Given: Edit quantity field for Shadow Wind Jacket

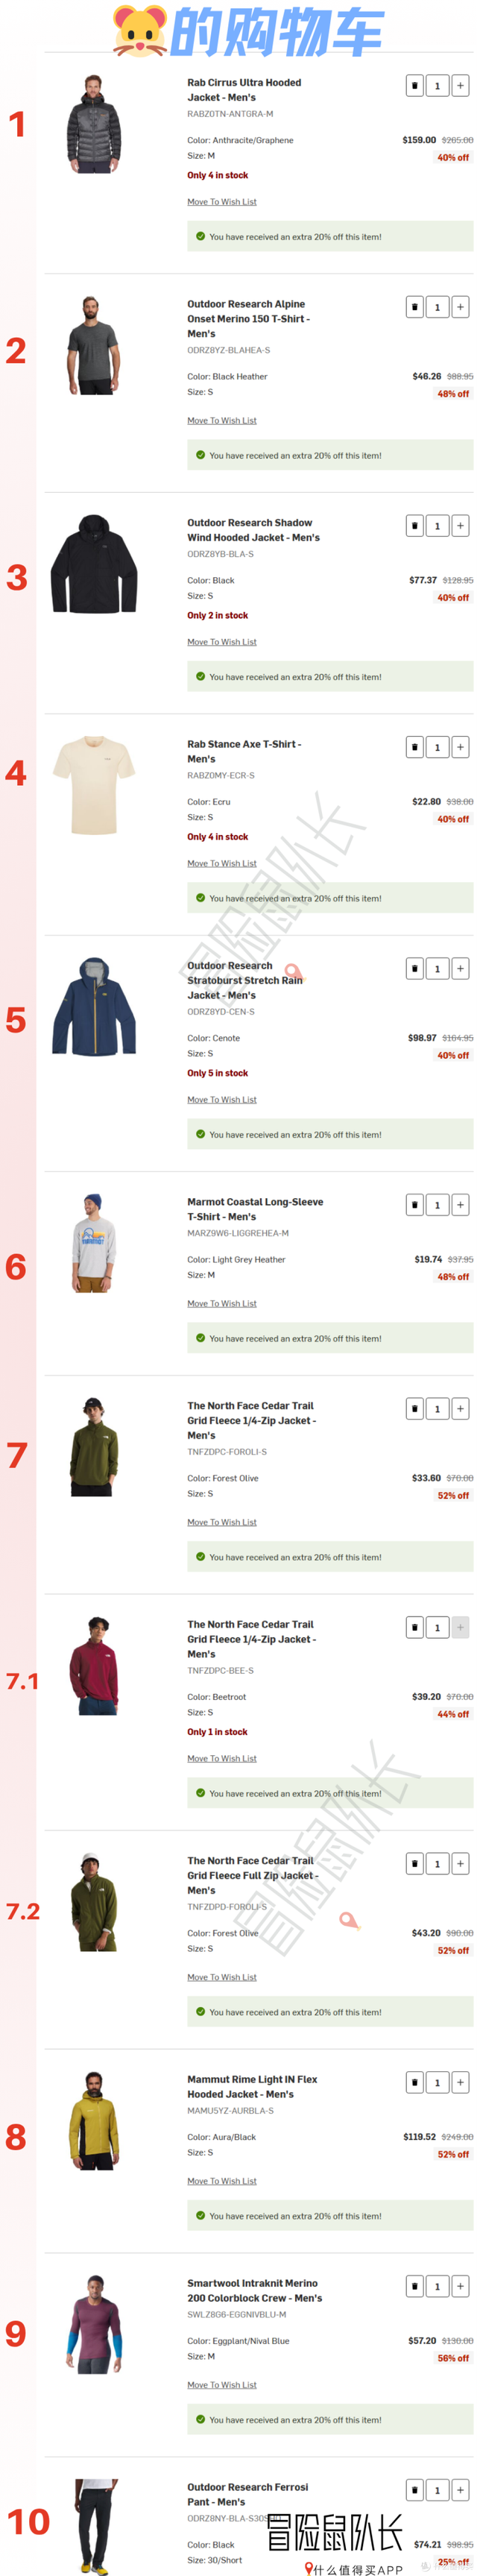Looking at the screenshot, I should click(x=437, y=525).
